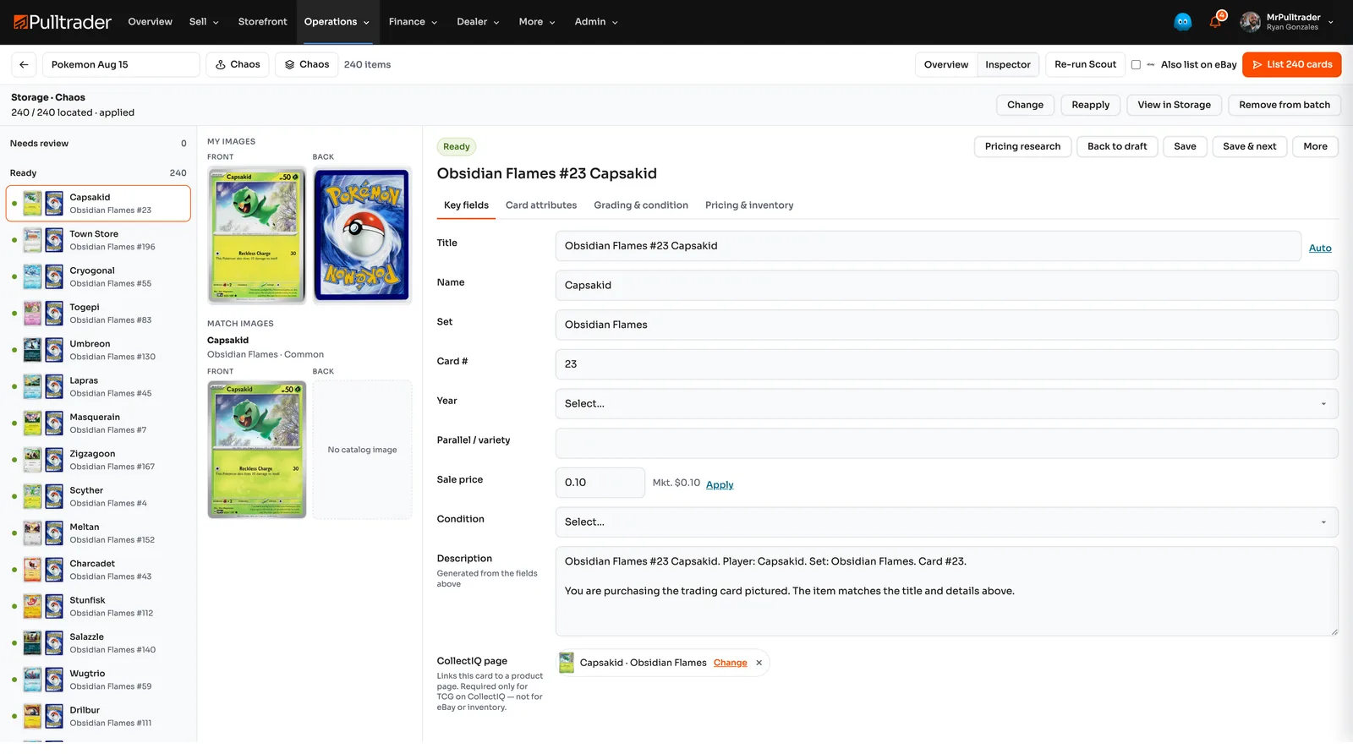This screenshot has width=1353, height=754.
Task: Apply the market price link
Action: [x=720, y=484]
